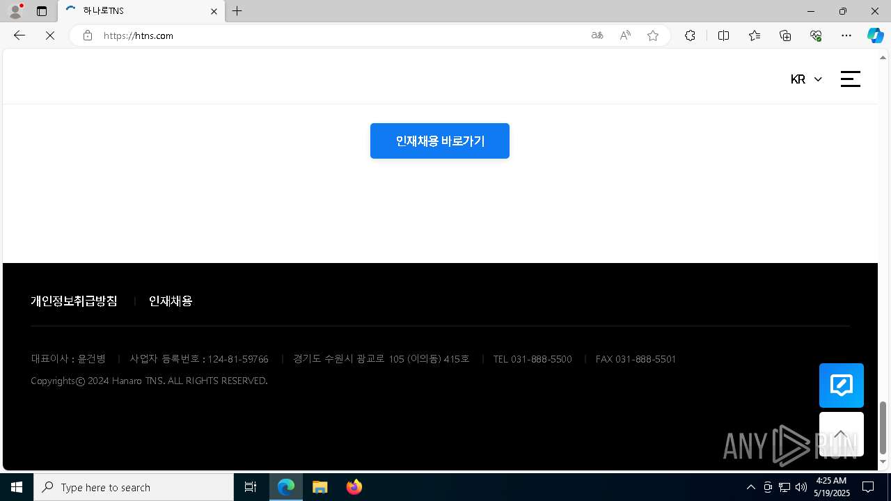
Task: Open the Favorites list
Action: point(755,35)
